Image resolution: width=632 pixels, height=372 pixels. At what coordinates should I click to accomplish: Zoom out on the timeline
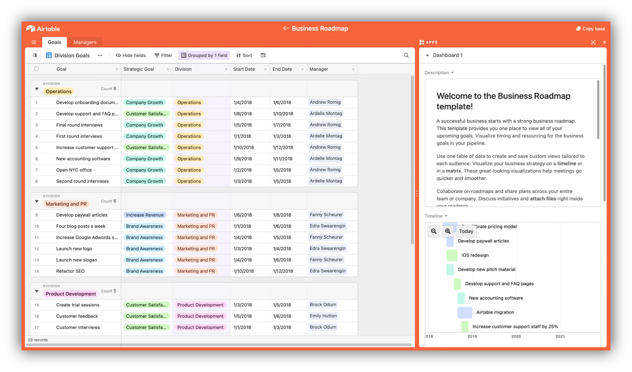tap(434, 231)
